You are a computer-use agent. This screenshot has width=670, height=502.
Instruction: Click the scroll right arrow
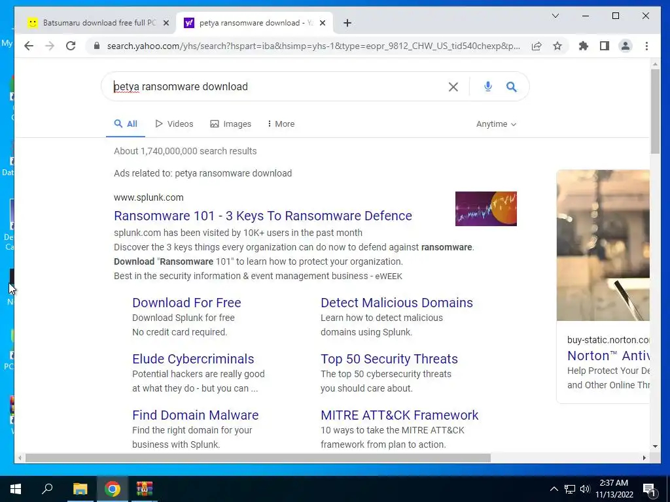click(644, 458)
